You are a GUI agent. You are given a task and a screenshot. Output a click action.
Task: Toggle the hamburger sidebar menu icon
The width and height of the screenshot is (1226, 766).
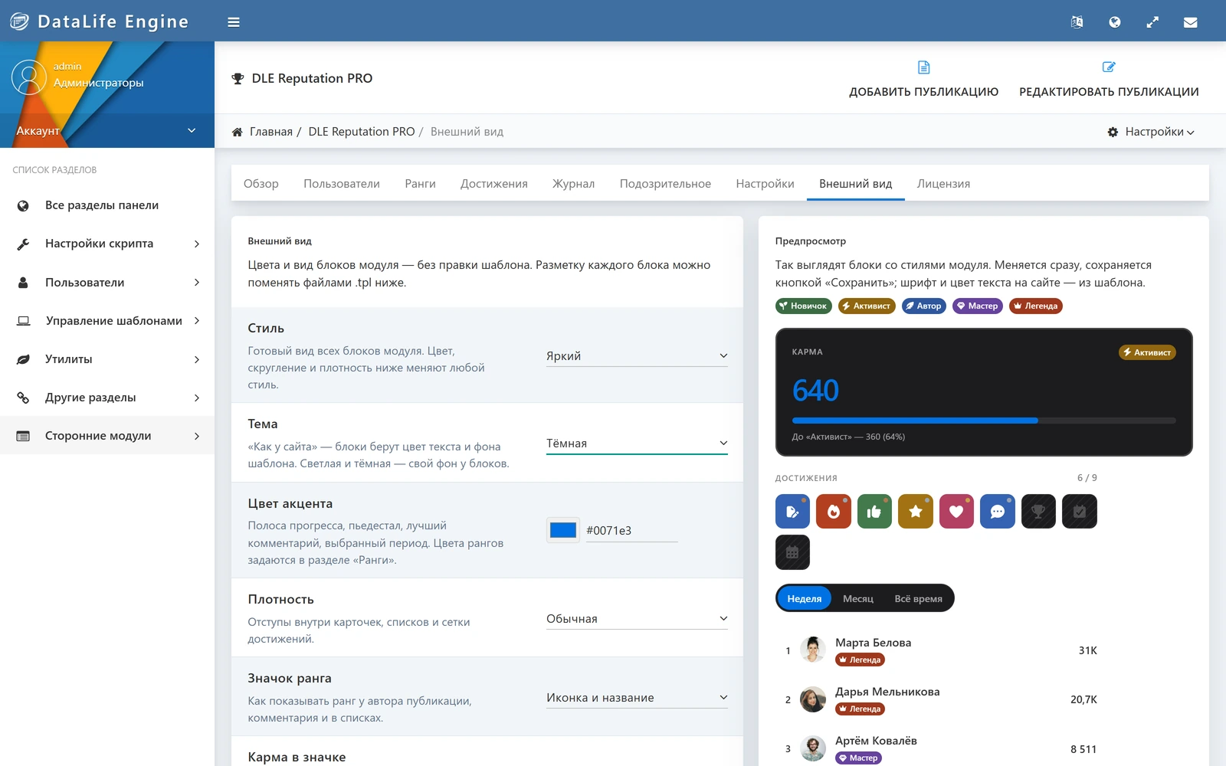[x=234, y=22]
